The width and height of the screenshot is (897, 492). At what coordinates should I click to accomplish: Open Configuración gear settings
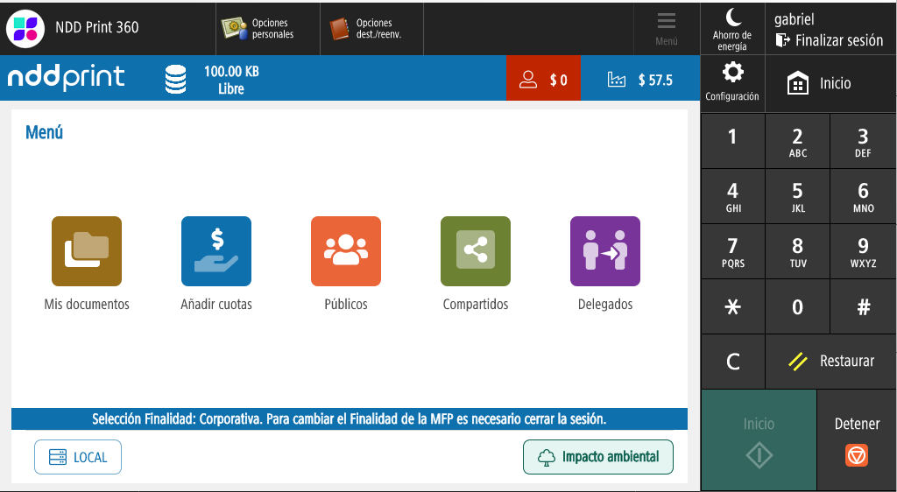[732, 83]
